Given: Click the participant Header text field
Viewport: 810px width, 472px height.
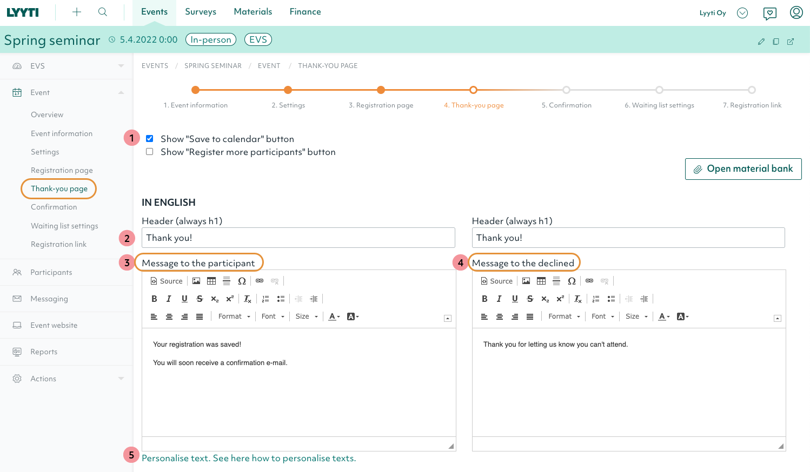Looking at the screenshot, I should pos(298,238).
